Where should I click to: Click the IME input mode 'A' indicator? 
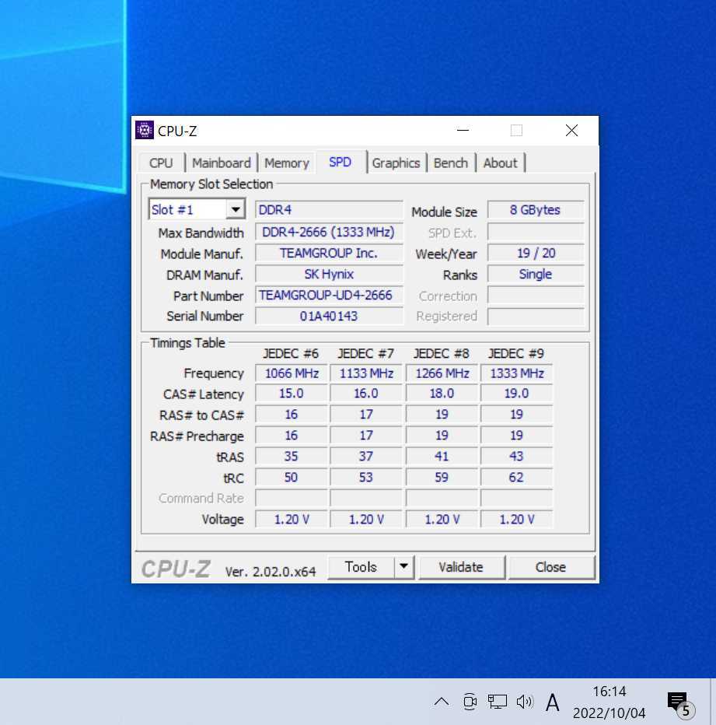[x=552, y=702]
